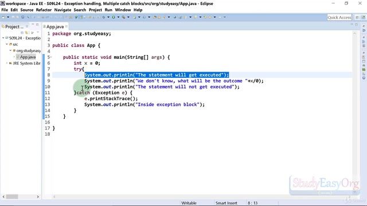The width and height of the screenshot is (367, 206).
Task: Click the editor vertical scroll-up arrow
Action: pyautogui.click(x=355, y=34)
